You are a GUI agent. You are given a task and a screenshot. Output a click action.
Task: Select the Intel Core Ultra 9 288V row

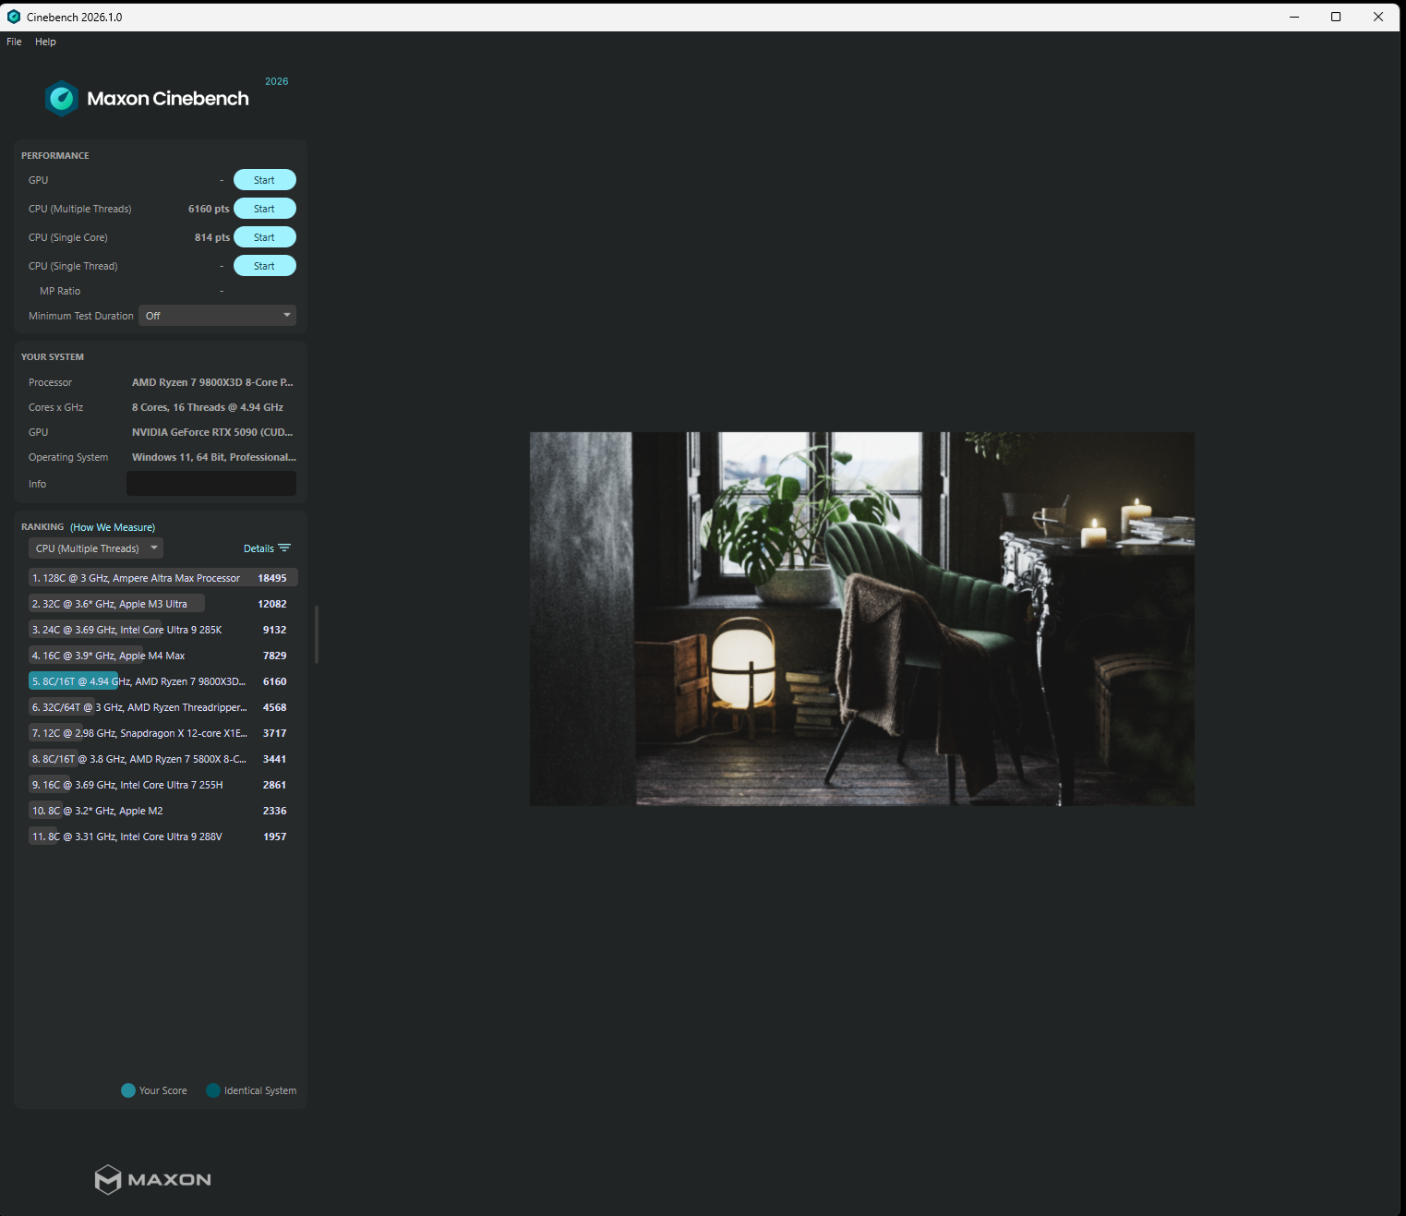tap(162, 837)
